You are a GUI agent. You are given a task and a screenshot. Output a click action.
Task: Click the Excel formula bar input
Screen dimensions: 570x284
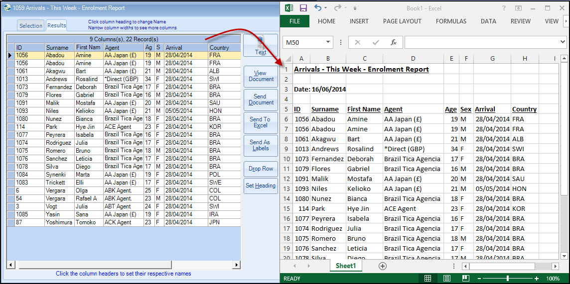point(482,42)
